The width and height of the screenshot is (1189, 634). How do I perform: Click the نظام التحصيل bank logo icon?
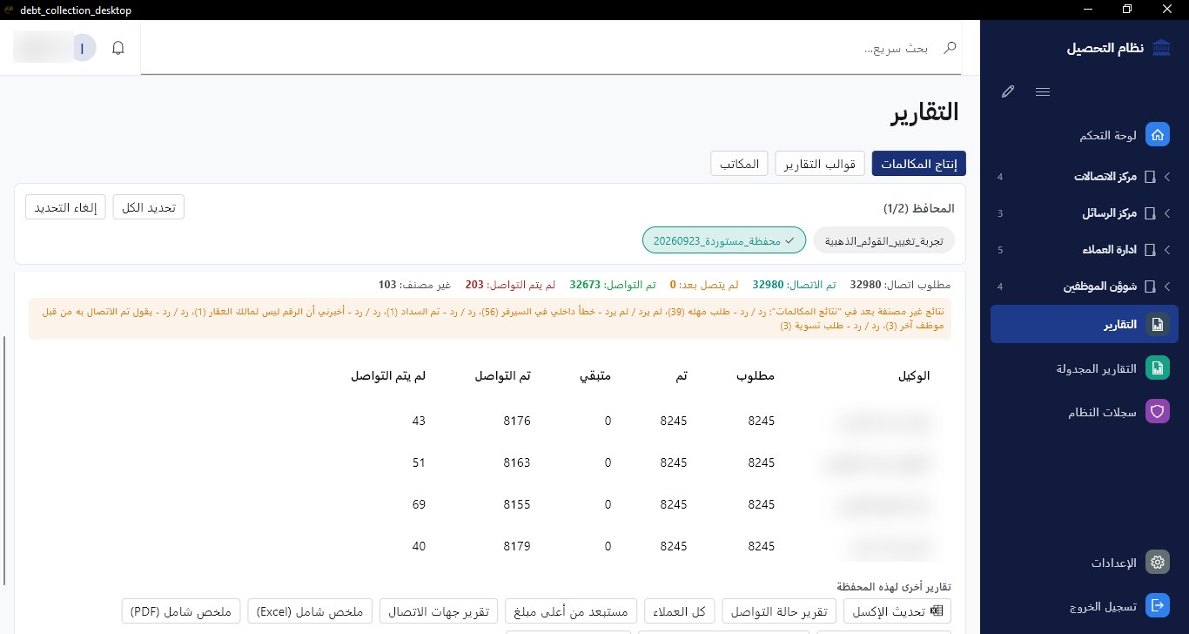[1160, 48]
